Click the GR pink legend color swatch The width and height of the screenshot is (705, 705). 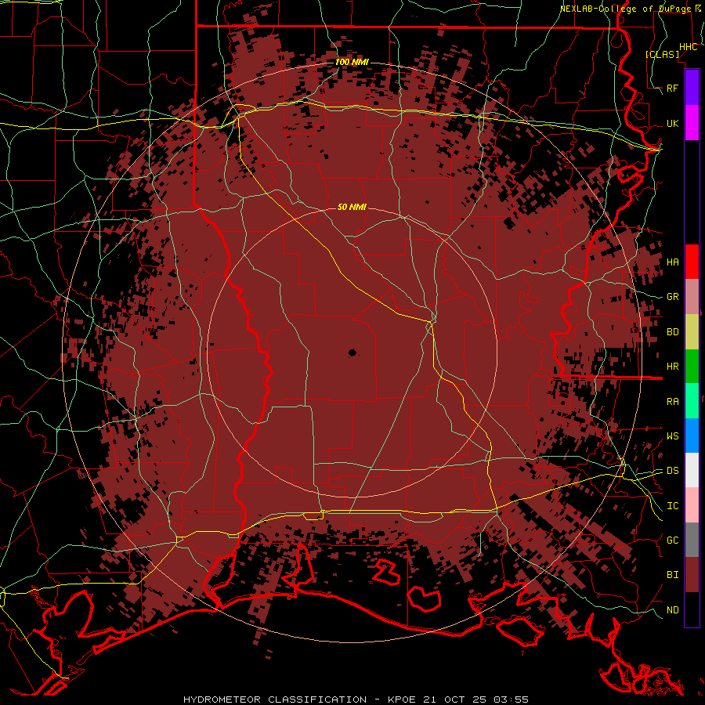click(x=692, y=297)
